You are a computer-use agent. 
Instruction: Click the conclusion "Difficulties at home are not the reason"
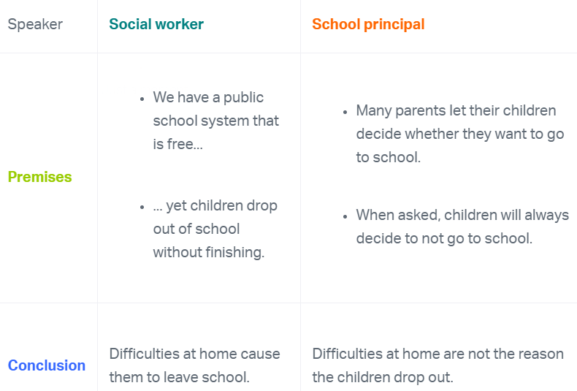437,365
